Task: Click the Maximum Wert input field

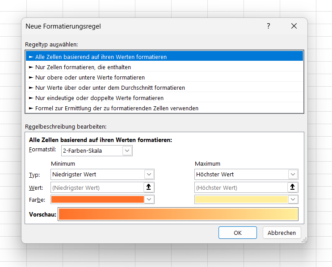Action: 241,187
